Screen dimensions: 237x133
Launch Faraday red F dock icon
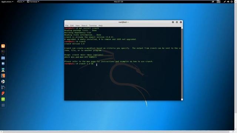pos(3,93)
